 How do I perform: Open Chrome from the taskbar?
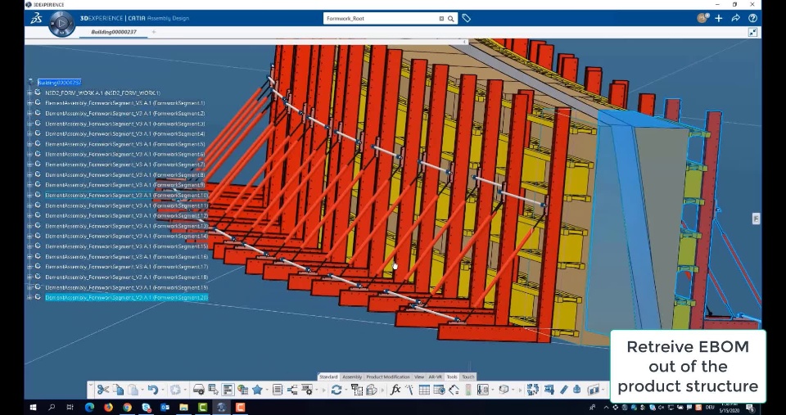128,408
